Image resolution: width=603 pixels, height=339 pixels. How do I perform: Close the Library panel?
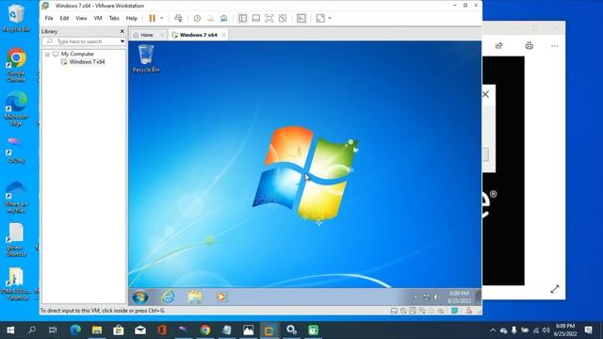point(122,31)
